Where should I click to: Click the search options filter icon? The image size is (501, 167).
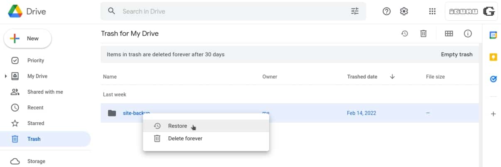354,11
